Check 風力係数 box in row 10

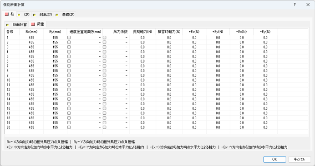coord(104,80)
